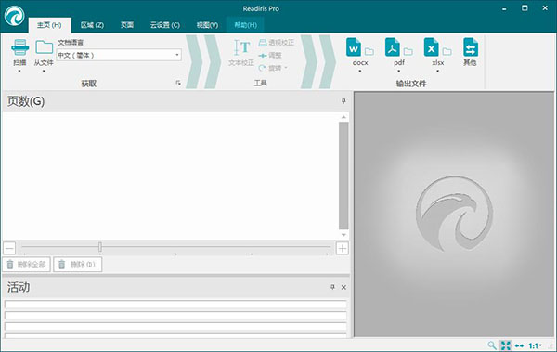
Task: Expand the Rotate (旋转) dropdown arrow
Action: [x=286, y=68]
